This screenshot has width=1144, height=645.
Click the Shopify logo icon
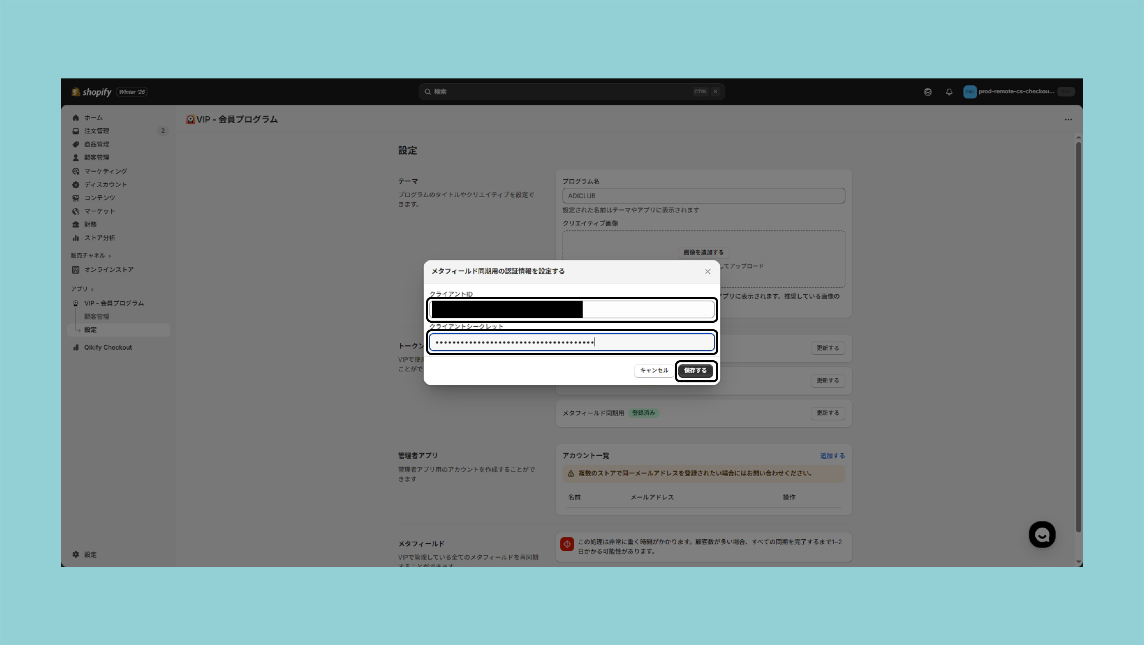tap(76, 92)
